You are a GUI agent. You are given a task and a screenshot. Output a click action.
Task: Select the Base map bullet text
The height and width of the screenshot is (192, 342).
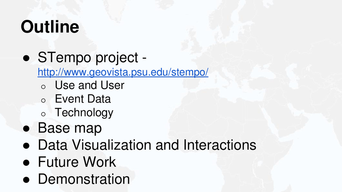point(70,128)
